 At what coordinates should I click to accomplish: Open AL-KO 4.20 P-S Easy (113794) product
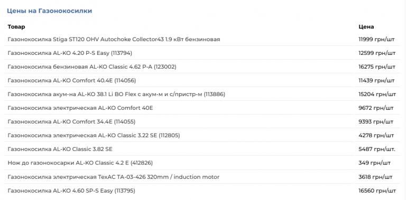coord(70,53)
